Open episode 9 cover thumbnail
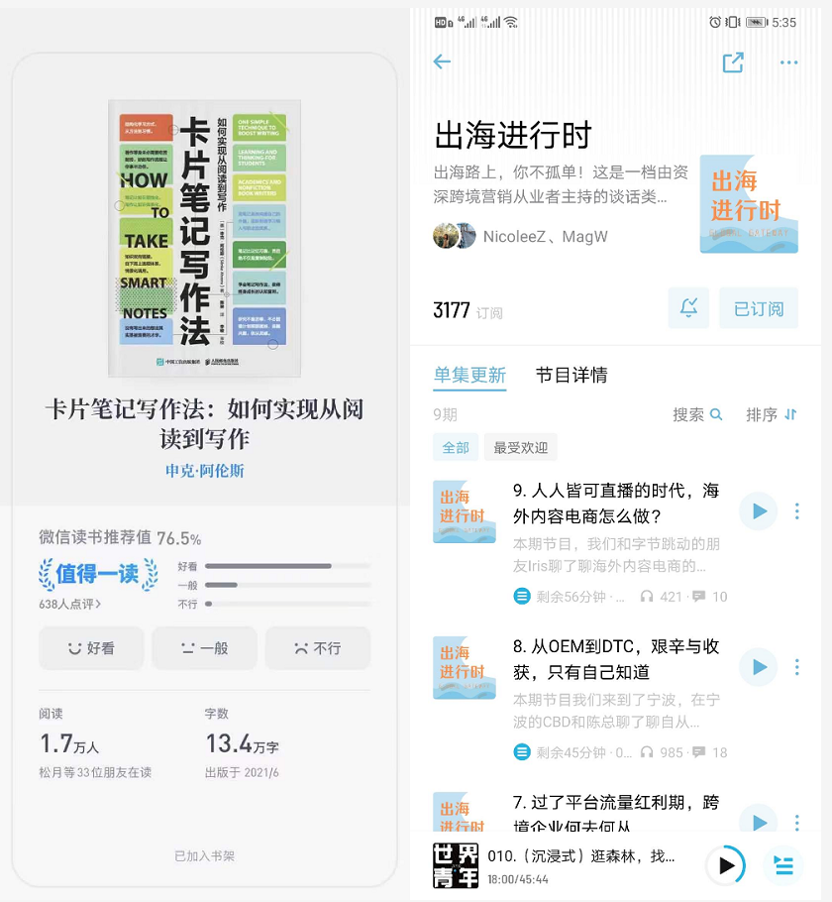832x902 pixels. coord(464,511)
